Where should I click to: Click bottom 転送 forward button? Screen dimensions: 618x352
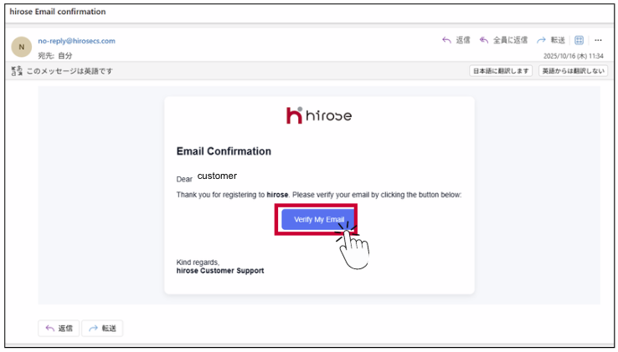102,329
